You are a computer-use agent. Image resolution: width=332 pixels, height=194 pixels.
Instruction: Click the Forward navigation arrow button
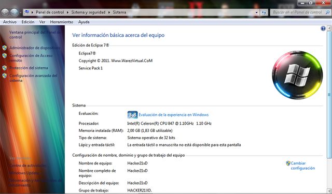[x=14, y=12]
